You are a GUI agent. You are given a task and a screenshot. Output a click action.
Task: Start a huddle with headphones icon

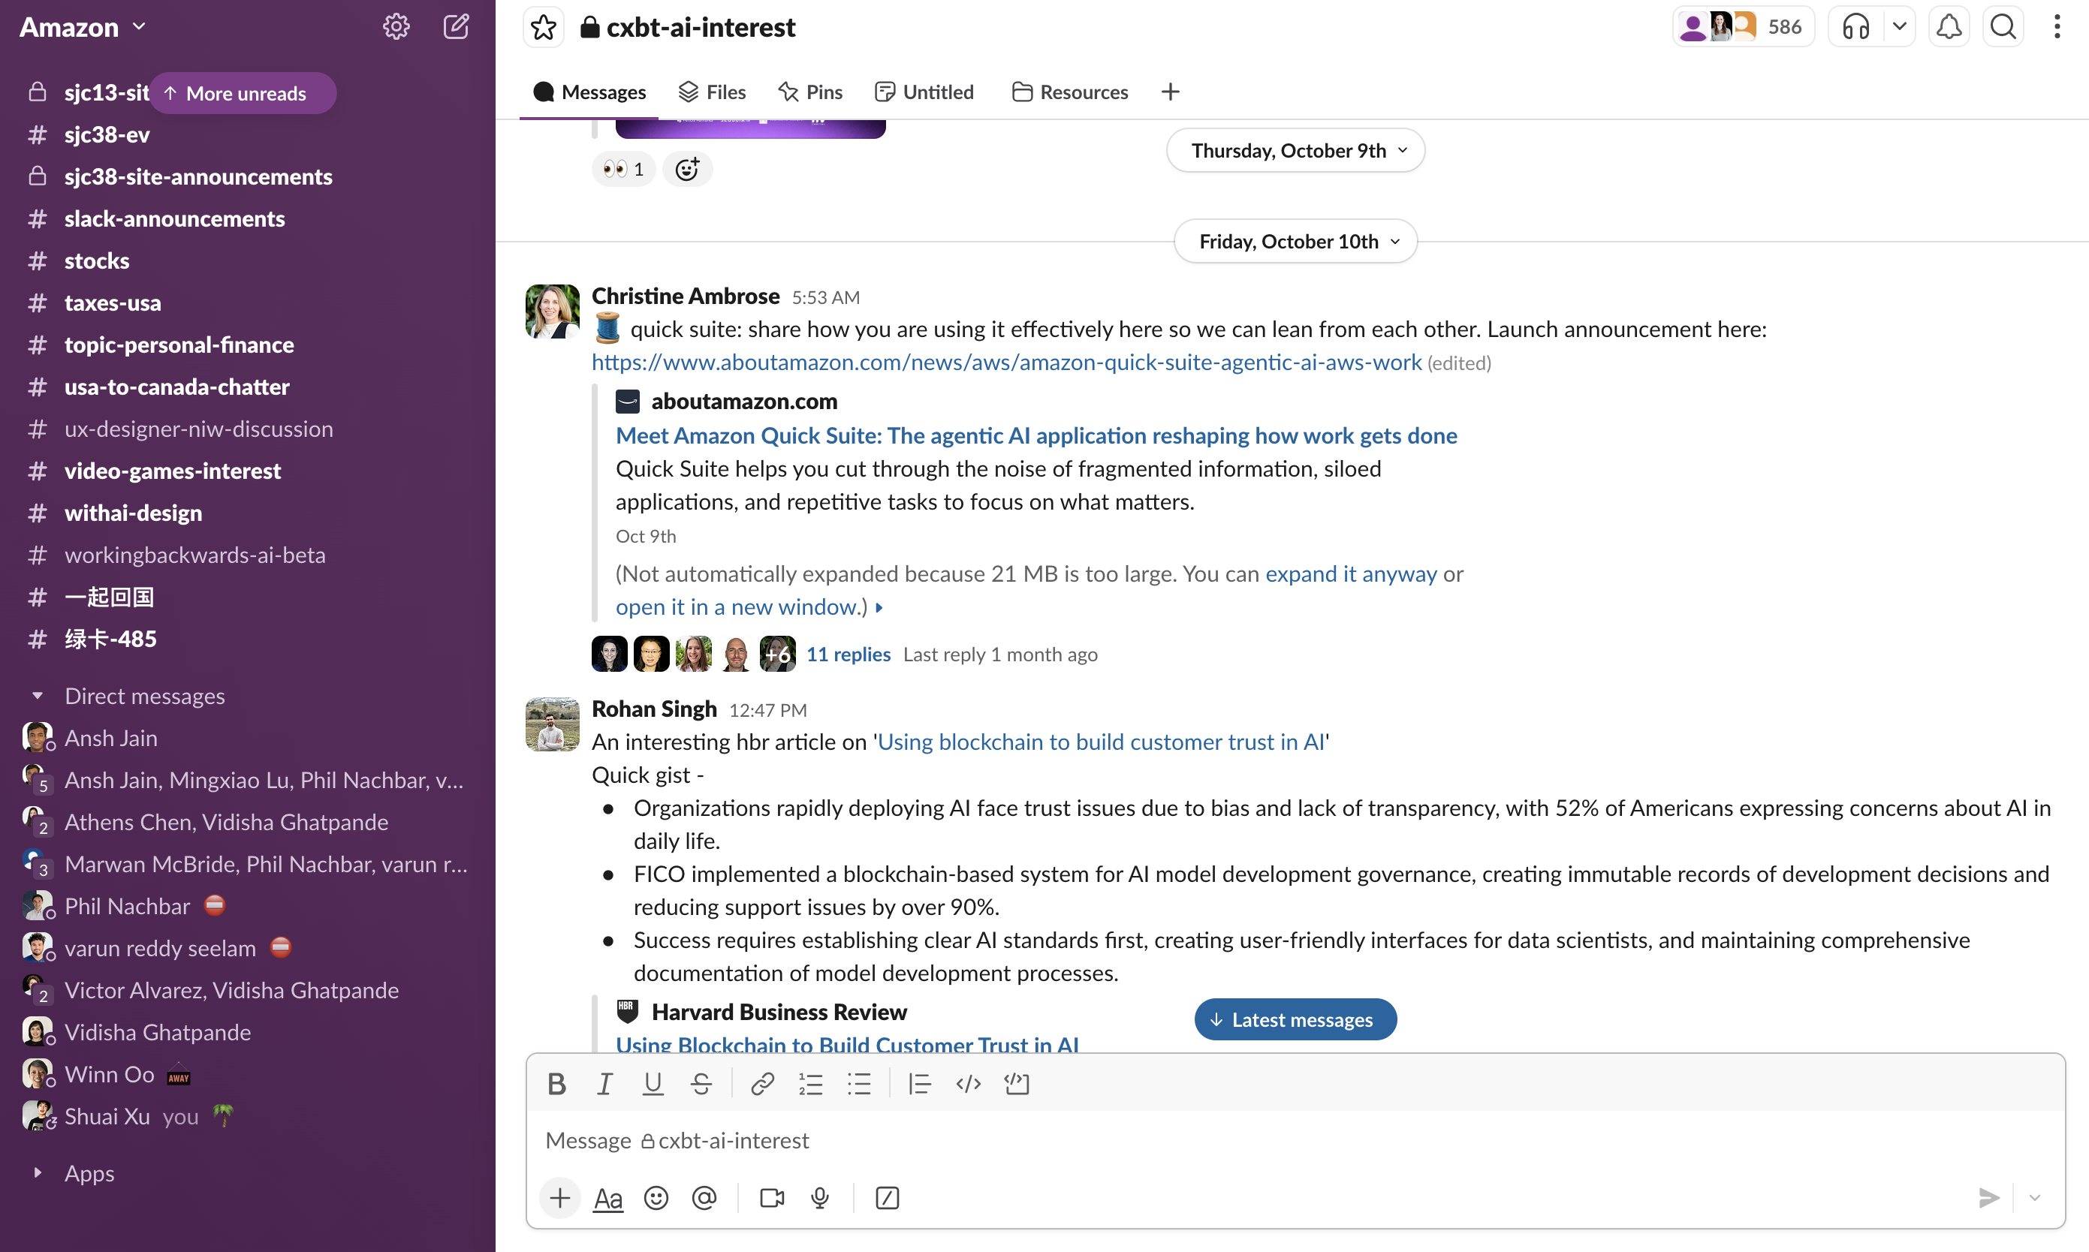click(x=1855, y=27)
